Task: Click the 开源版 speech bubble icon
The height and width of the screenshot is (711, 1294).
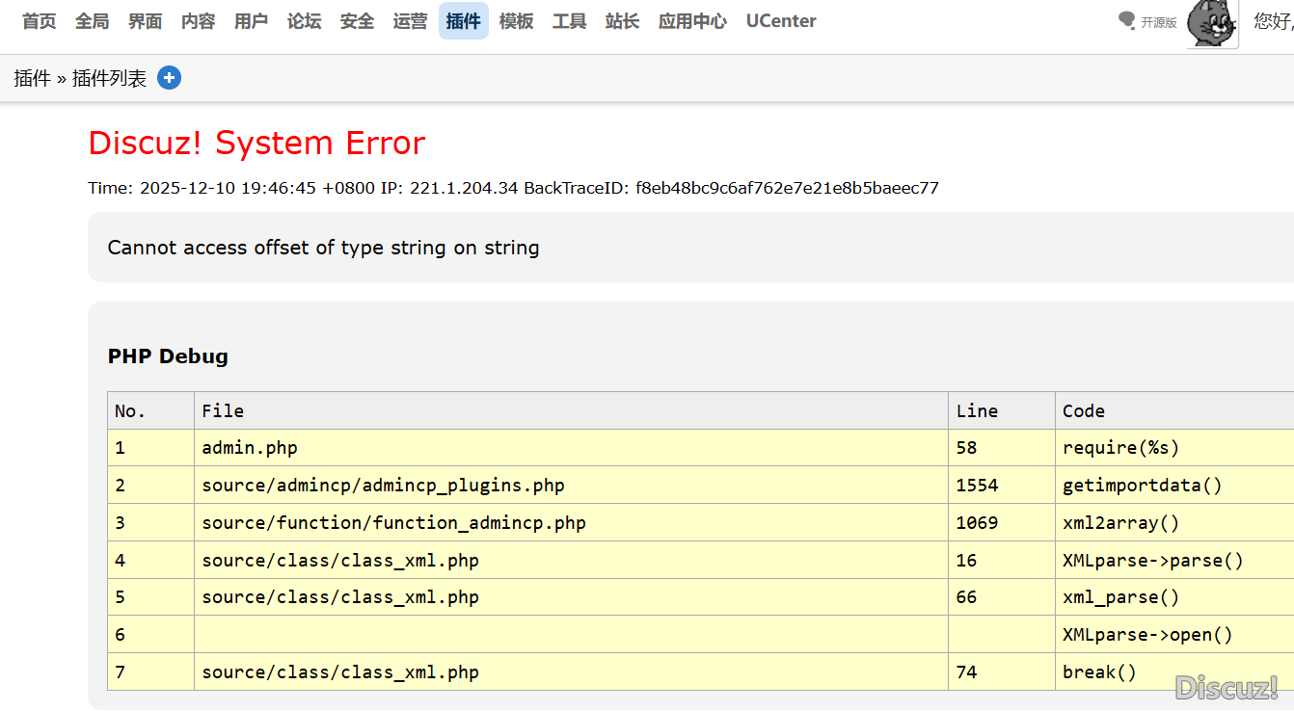Action: pyautogui.click(x=1126, y=20)
